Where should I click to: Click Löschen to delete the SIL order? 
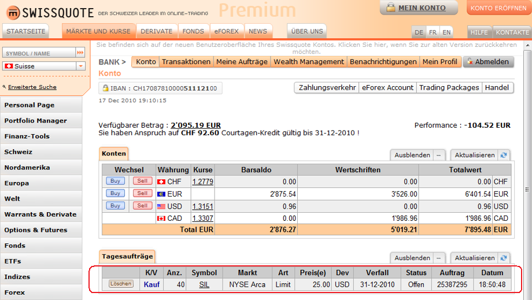point(121,284)
